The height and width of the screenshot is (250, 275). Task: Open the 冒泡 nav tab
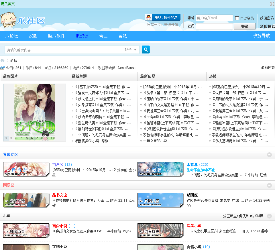click(x=123, y=36)
